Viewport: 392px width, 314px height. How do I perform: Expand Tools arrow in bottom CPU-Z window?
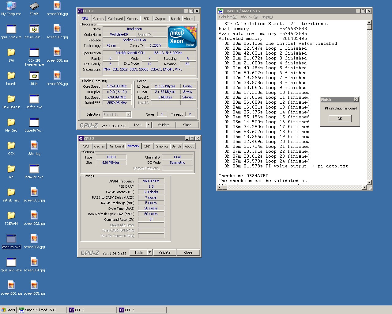(x=149, y=252)
